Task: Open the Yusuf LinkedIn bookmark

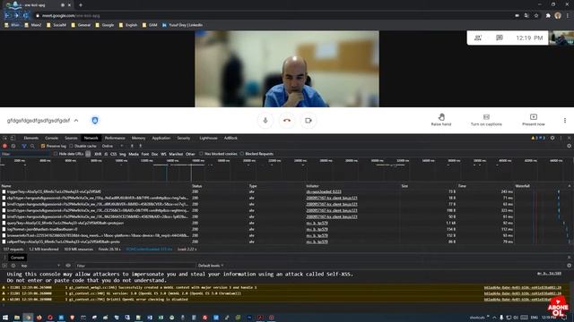Action: coord(182,25)
